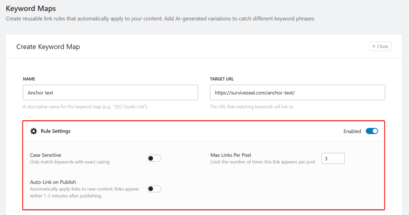
Task: Click the "Auto-Link on Publish" label
Action: click(x=53, y=182)
